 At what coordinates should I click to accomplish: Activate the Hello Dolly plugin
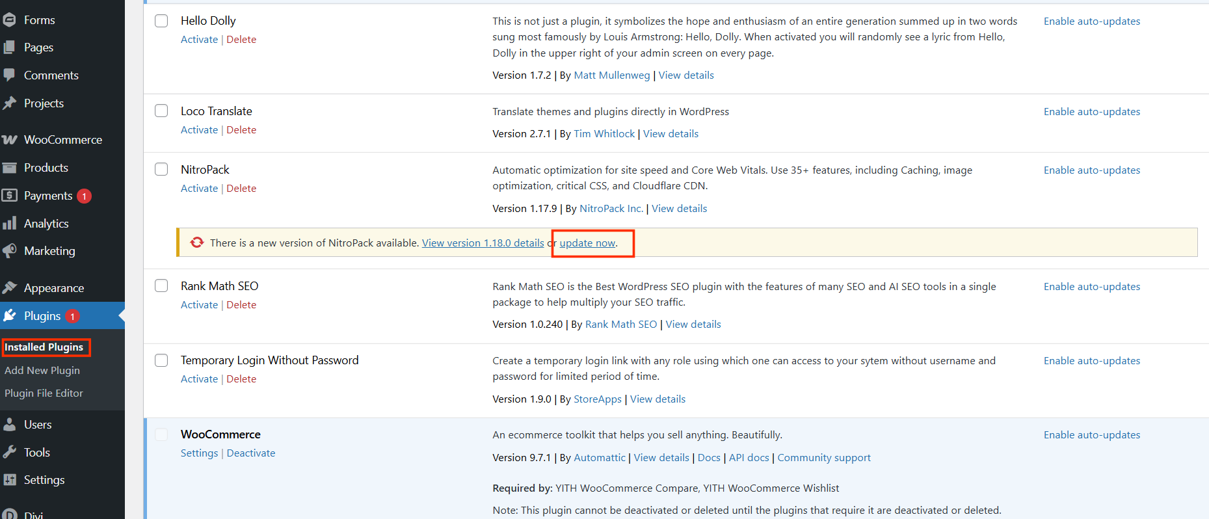coord(199,39)
